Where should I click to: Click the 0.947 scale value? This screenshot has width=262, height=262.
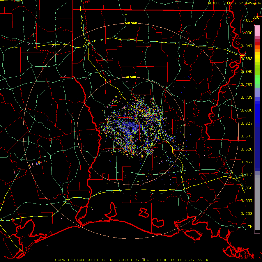tap(247, 46)
